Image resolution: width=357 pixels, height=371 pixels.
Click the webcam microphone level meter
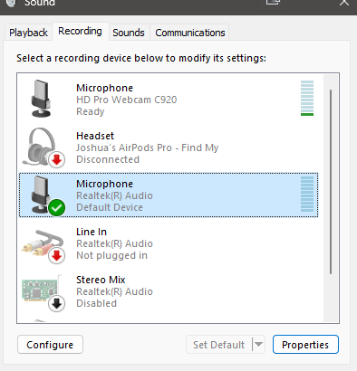pyautogui.click(x=307, y=98)
